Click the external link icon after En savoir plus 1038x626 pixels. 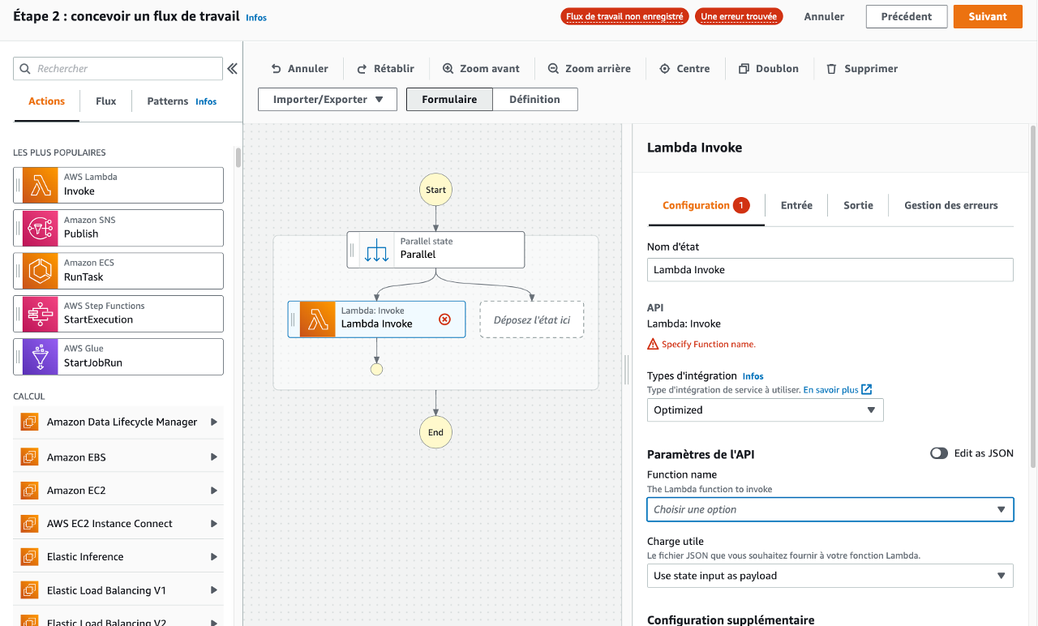(866, 389)
